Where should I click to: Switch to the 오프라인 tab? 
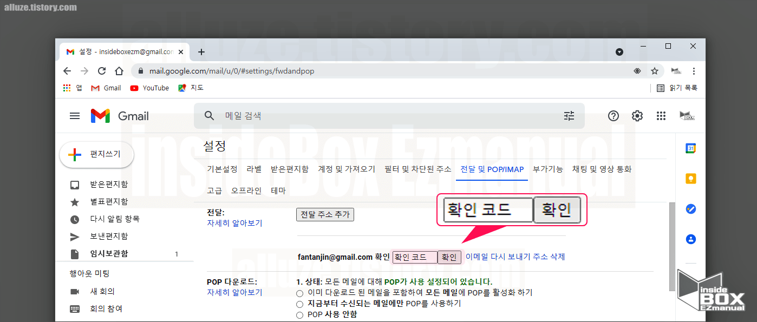coord(246,190)
